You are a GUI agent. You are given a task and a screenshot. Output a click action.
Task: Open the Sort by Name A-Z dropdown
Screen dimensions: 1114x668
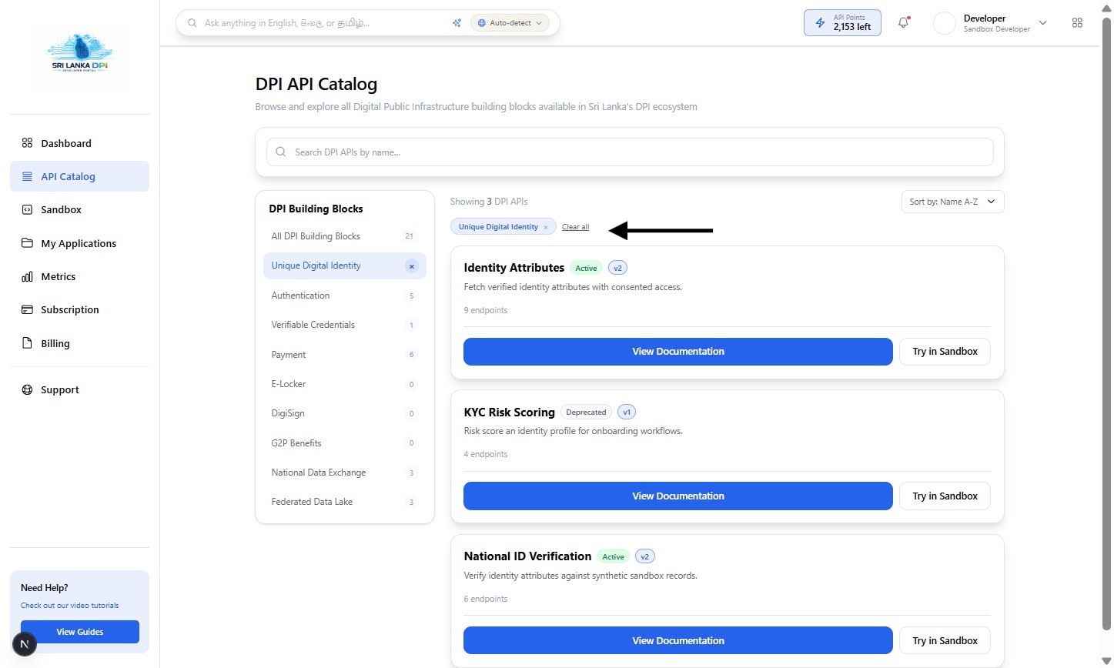(x=952, y=202)
